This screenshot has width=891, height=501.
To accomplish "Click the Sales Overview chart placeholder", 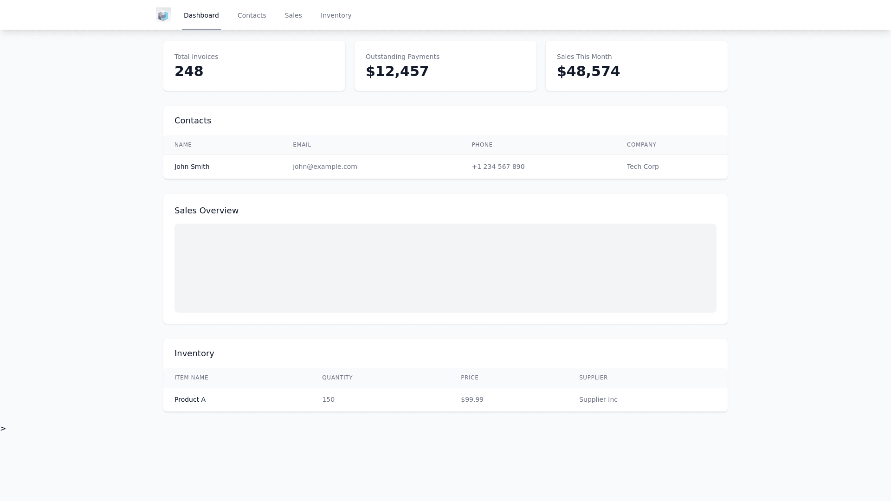I will (445, 268).
